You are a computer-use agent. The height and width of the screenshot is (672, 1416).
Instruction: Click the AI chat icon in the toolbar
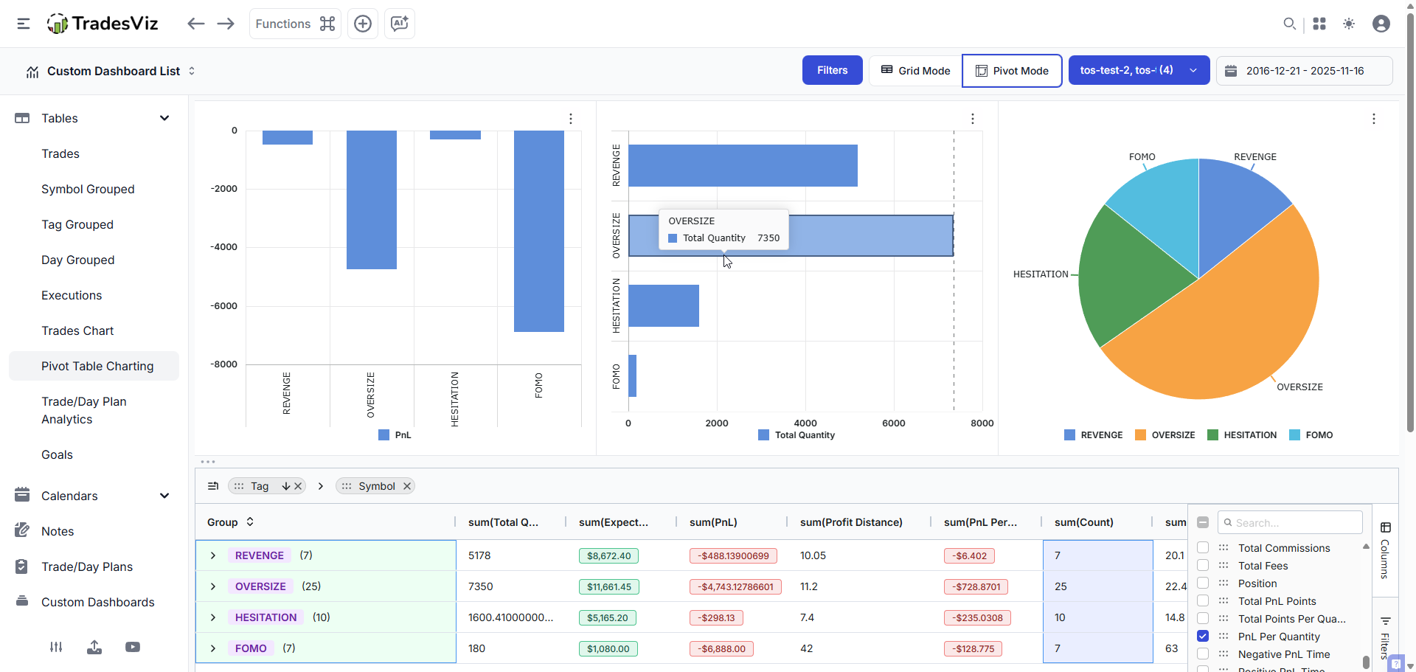[399, 23]
